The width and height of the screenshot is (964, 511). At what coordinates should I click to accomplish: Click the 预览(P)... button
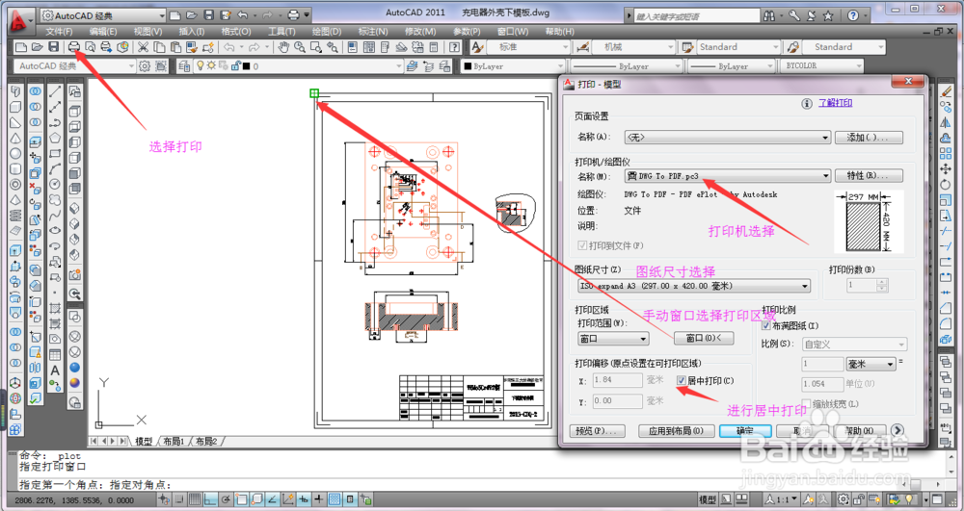(x=597, y=430)
